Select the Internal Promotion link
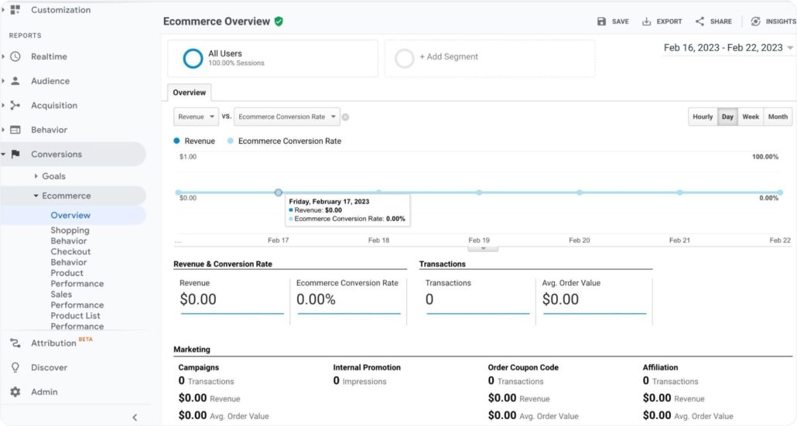This screenshot has height=426, width=797. pyautogui.click(x=367, y=367)
